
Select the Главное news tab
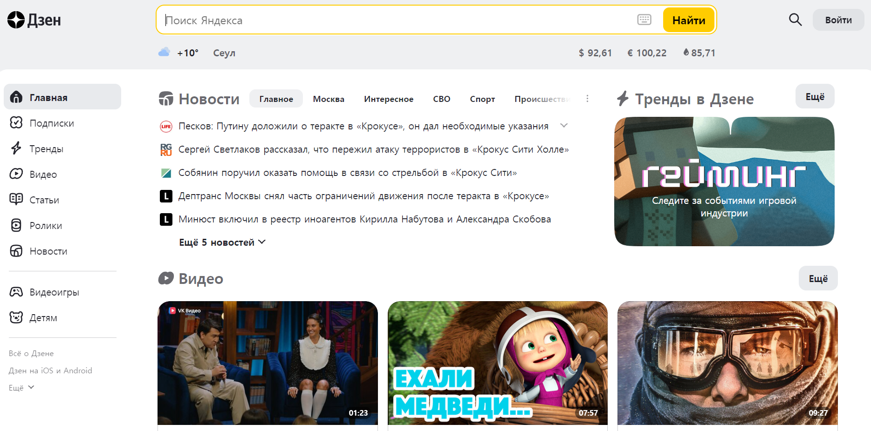click(x=276, y=99)
